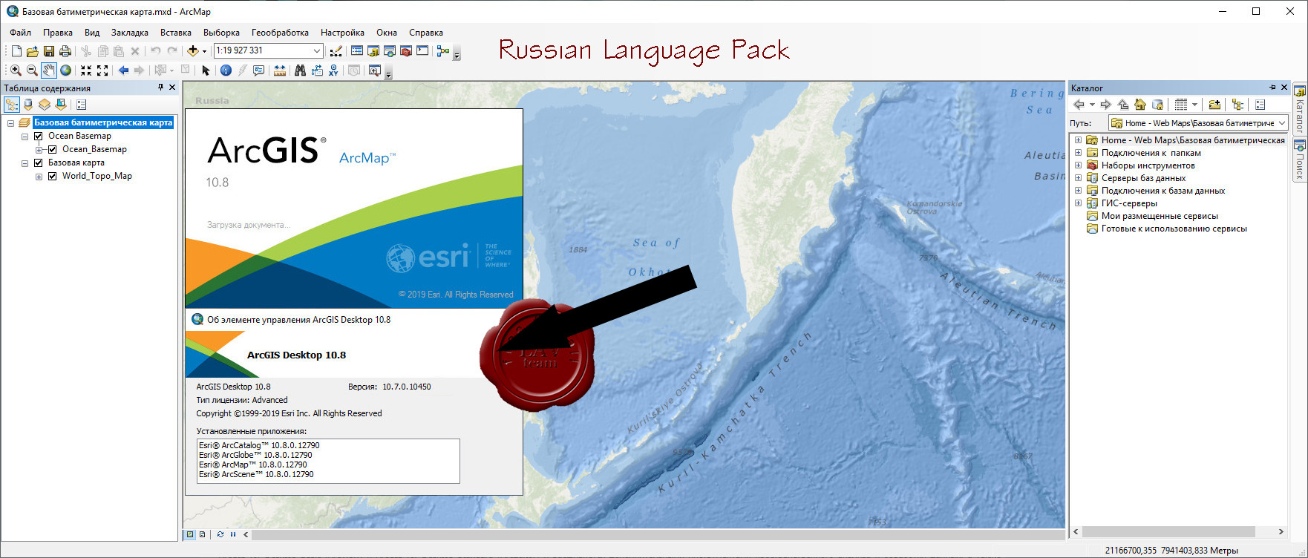Expand the ГИС-серверы tree node
Viewport: 1308px width, 558px height.
click(x=1078, y=203)
